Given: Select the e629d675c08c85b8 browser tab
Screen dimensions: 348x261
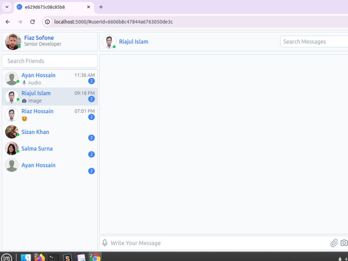Looking at the screenshot, I should coord(54,7).
